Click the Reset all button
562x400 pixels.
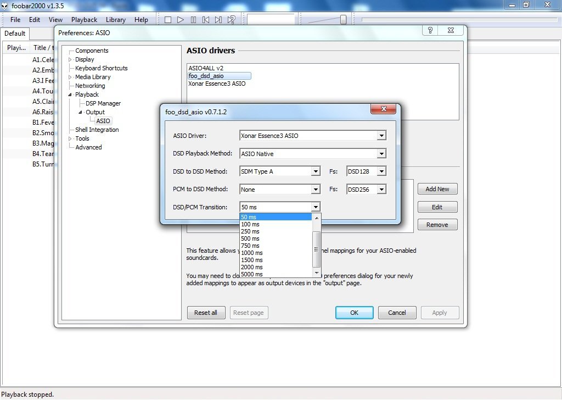[x=206, y=313]
